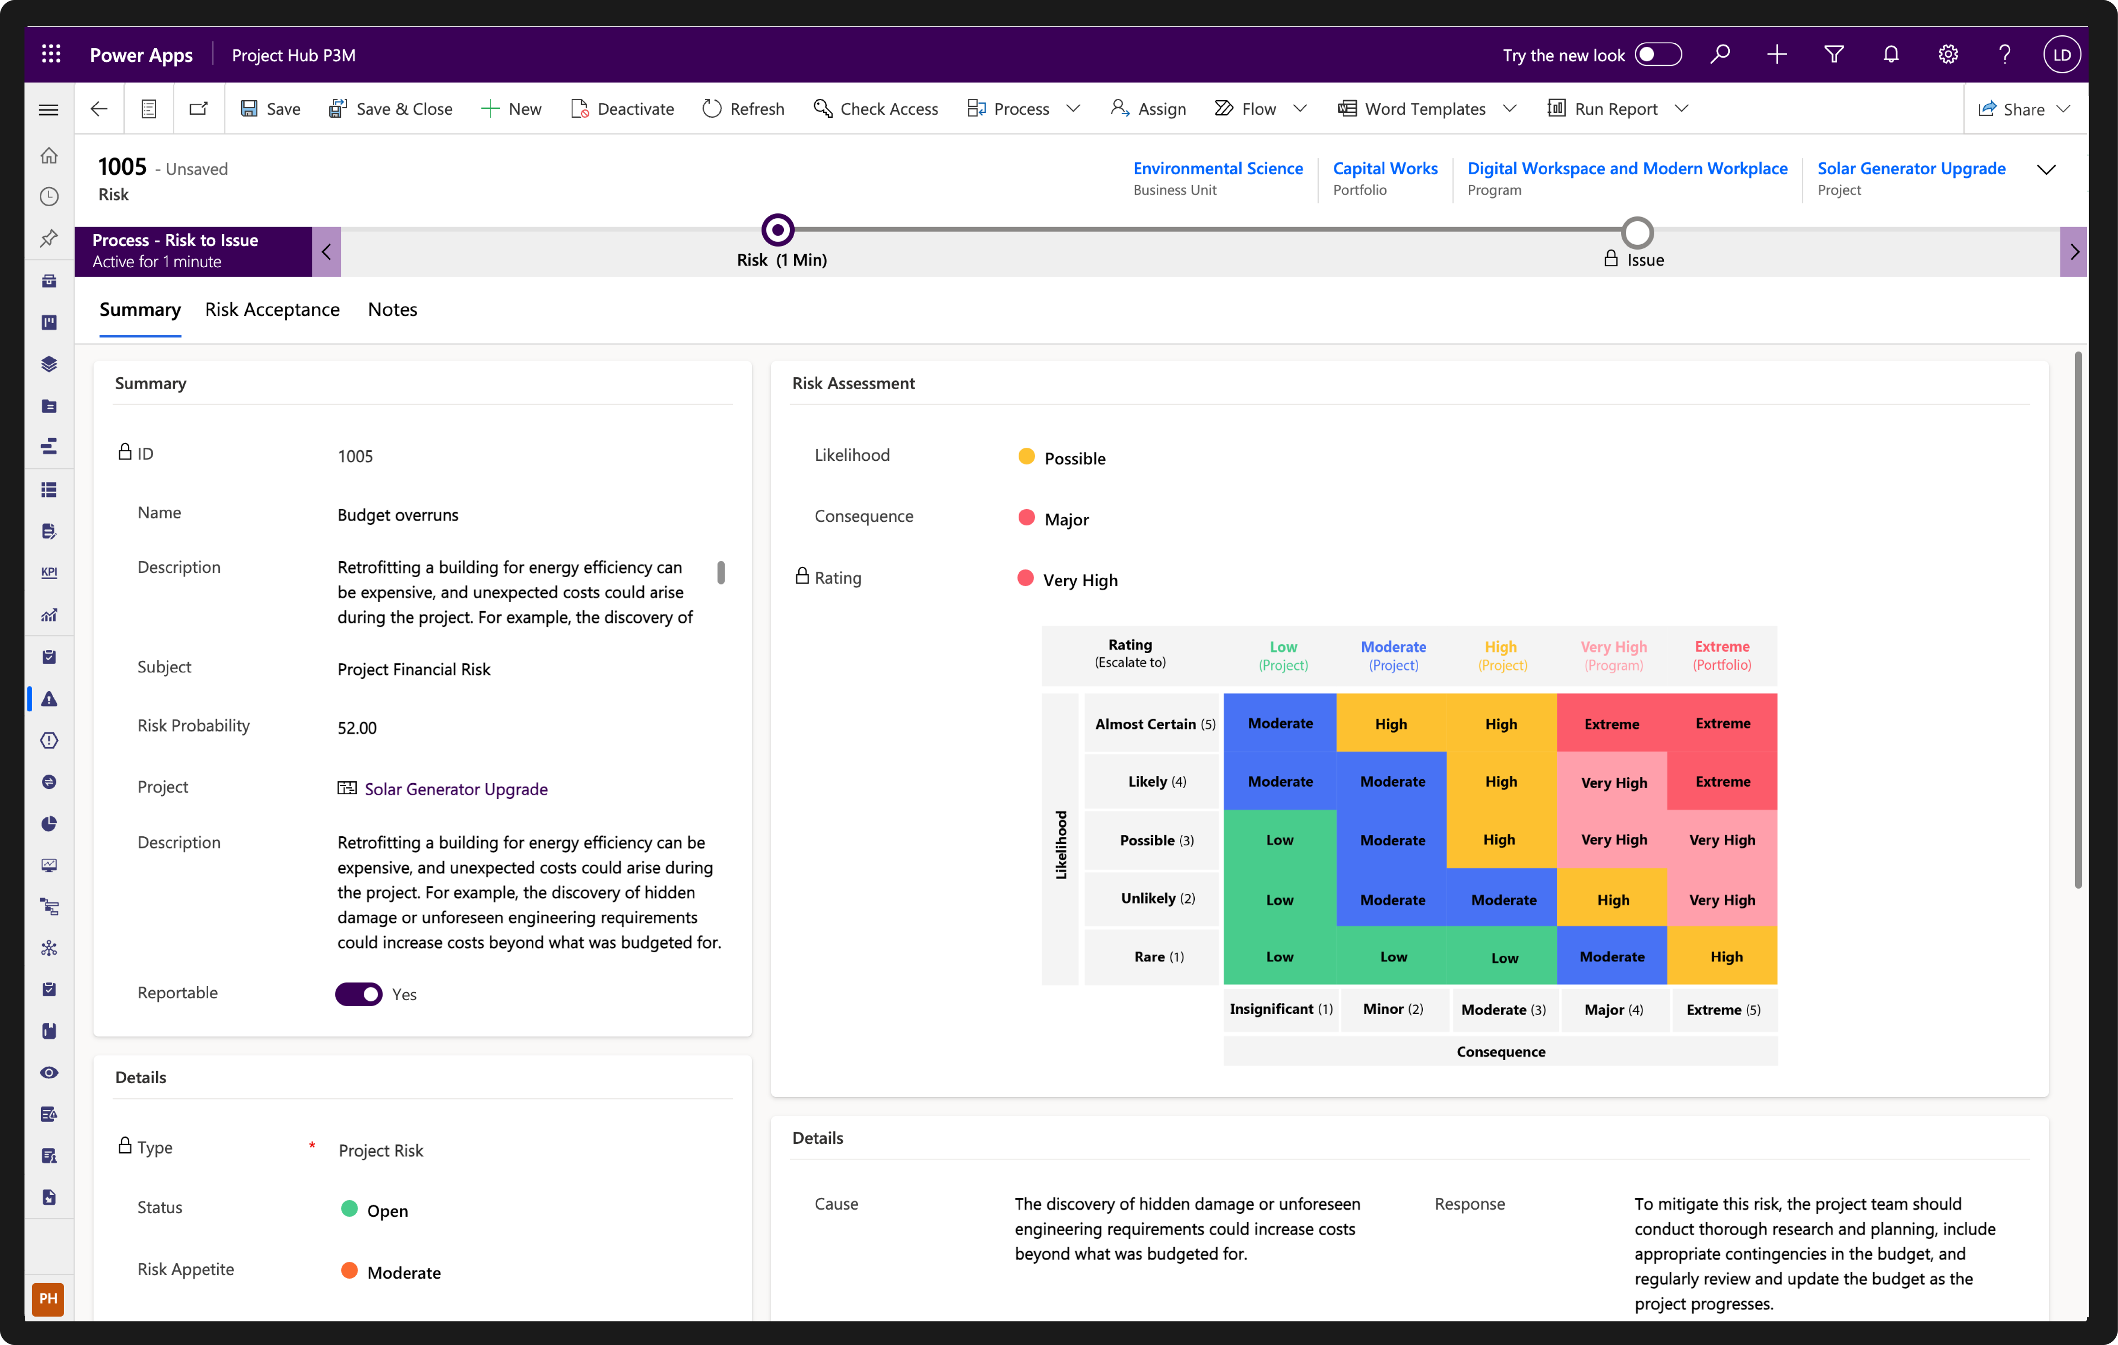Click the Save & Close button
This screenshot has height=1345, width=2118.
point(391,108)
